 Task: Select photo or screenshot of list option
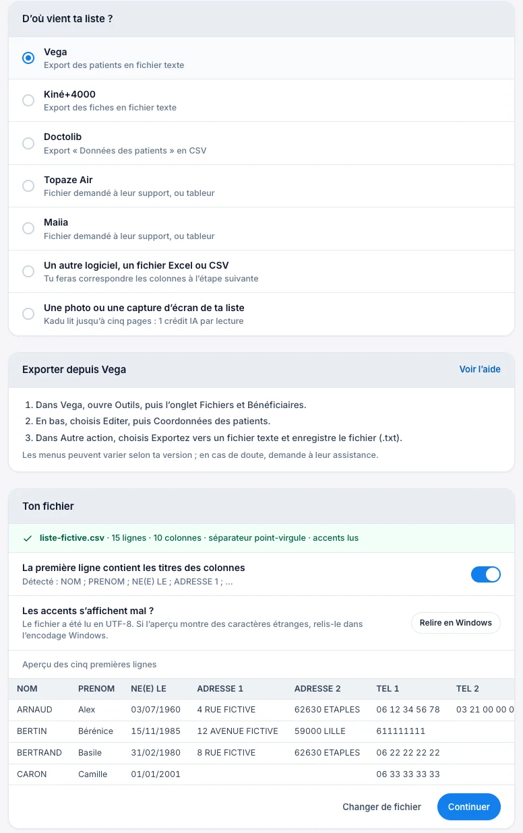28,314
